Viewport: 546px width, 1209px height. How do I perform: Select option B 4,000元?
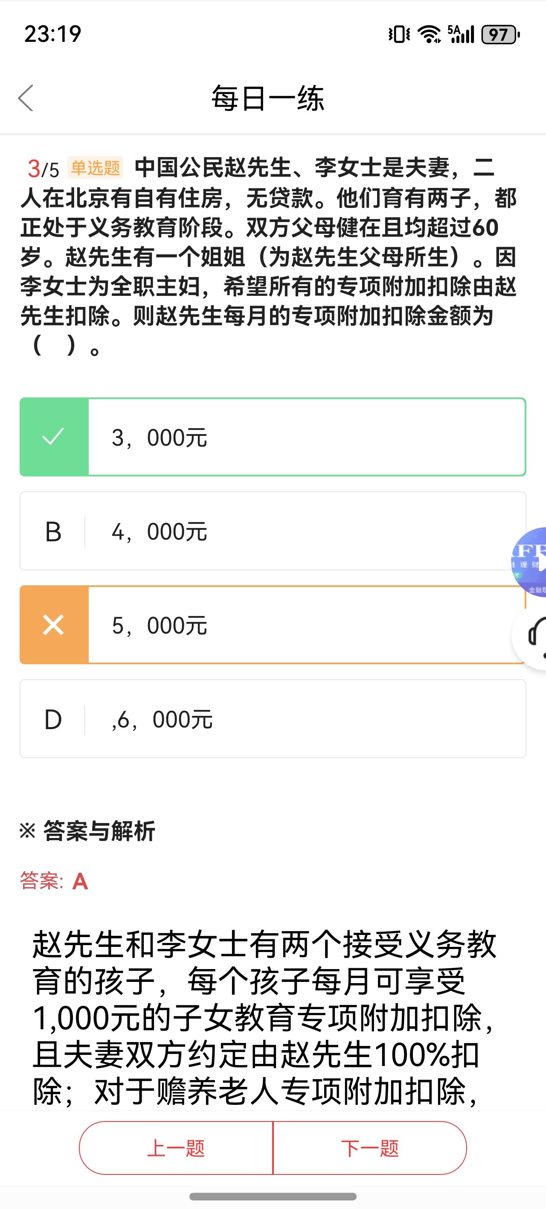(x=272, y=531)
